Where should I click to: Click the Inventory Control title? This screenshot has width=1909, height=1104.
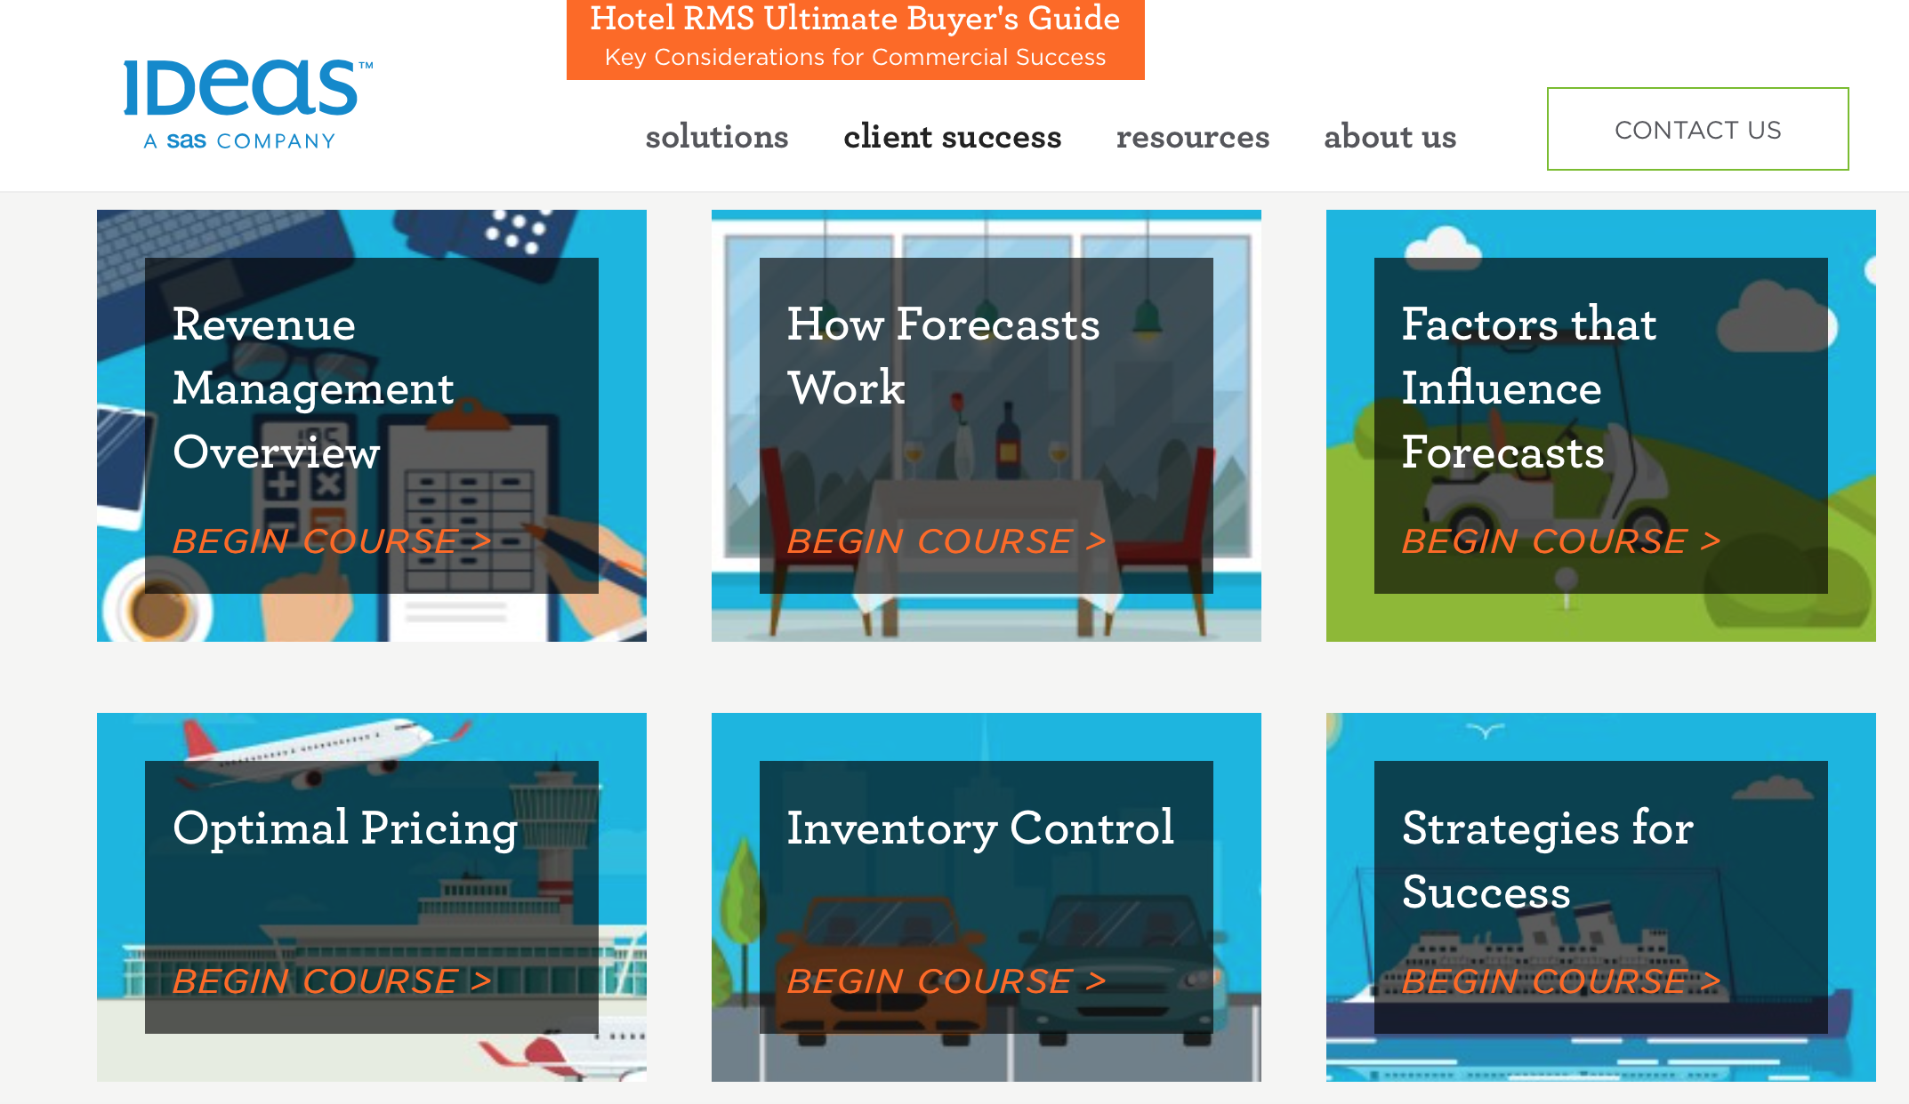click(x=980, y=829)
